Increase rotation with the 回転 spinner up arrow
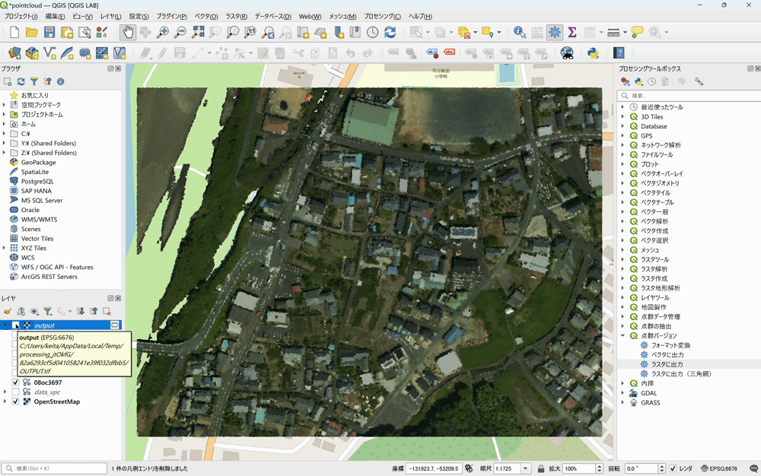761x476 pixels. pyautogui.click(x=662, y=466)
